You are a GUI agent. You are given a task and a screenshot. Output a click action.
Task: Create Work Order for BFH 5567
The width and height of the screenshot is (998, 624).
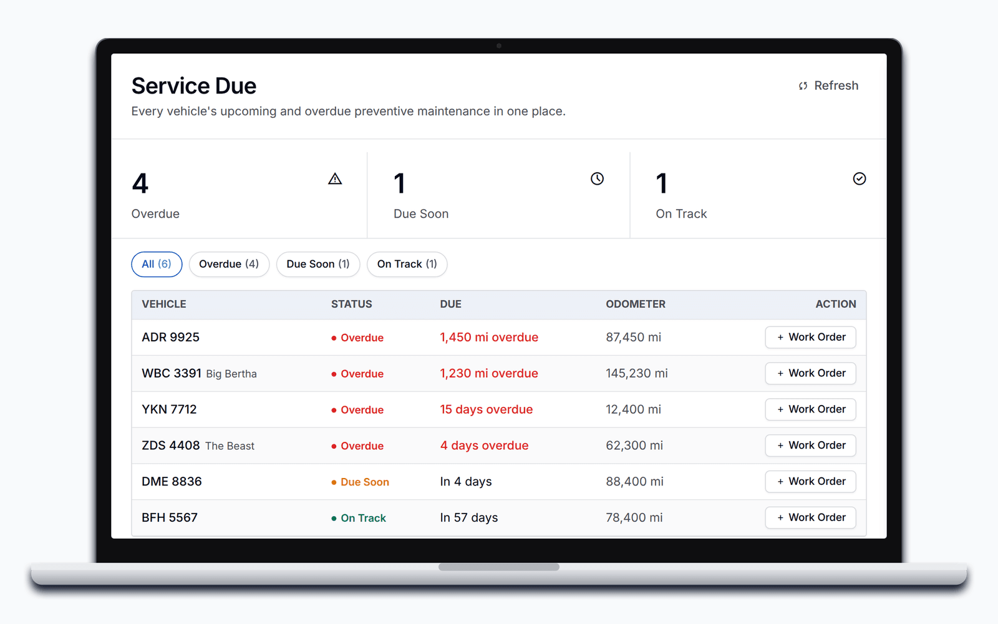point(810,517)
